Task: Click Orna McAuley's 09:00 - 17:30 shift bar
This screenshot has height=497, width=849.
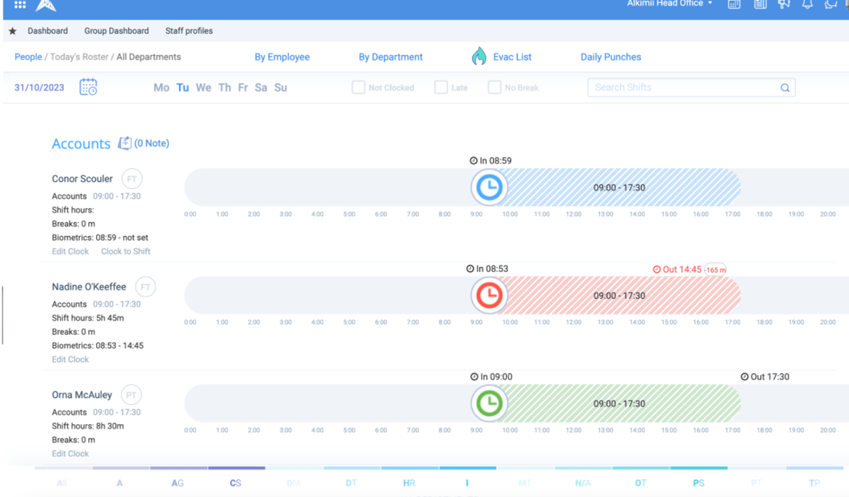Action: 619,404
